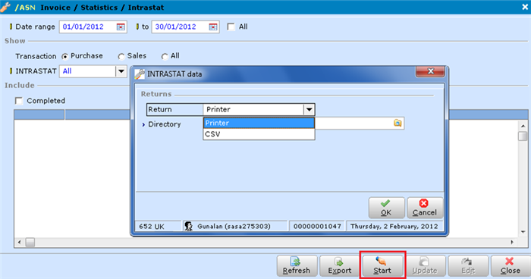The width and height of the screenshot is (531, 279).
Task: Click the Close button at bottom
Action: 511,266
